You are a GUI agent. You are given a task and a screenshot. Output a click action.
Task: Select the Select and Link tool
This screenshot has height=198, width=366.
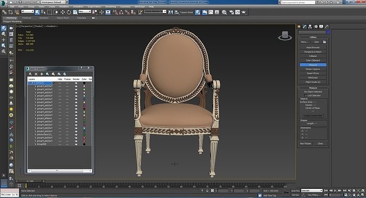click(4, 12)
